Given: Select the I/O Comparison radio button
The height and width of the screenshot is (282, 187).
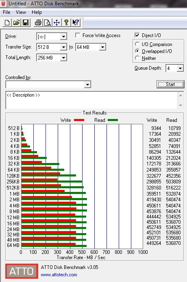Looking at the screenshot, I should tap(137, 44).
